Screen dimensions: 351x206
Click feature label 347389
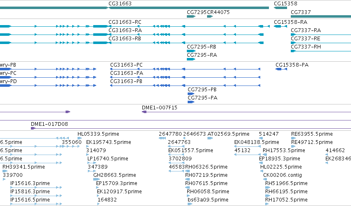tap(98, 167)
